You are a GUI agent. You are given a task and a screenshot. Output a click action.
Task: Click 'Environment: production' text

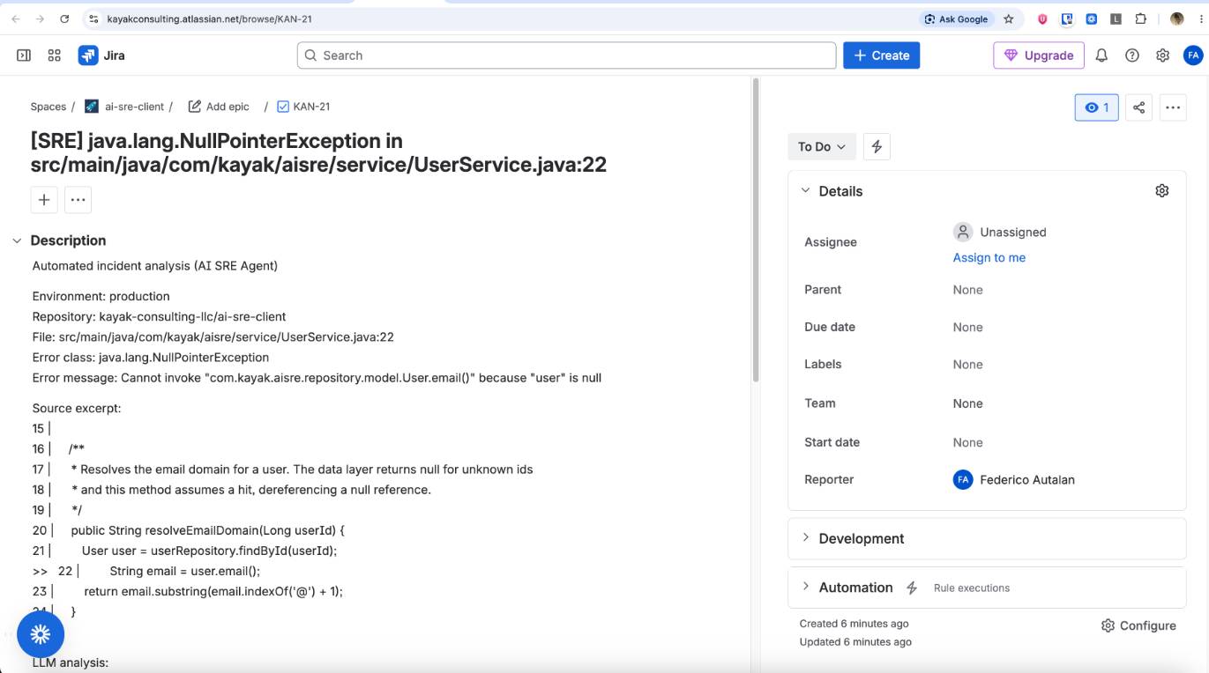[x=101, y=296]
